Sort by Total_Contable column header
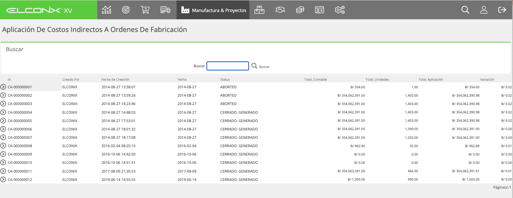The image size is (513, 198). pyautogui.click(x=315, y=79)
